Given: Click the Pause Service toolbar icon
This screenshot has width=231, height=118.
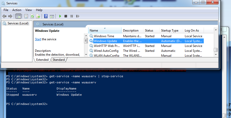Looking at the screenshot, I should tap(72, 16).
